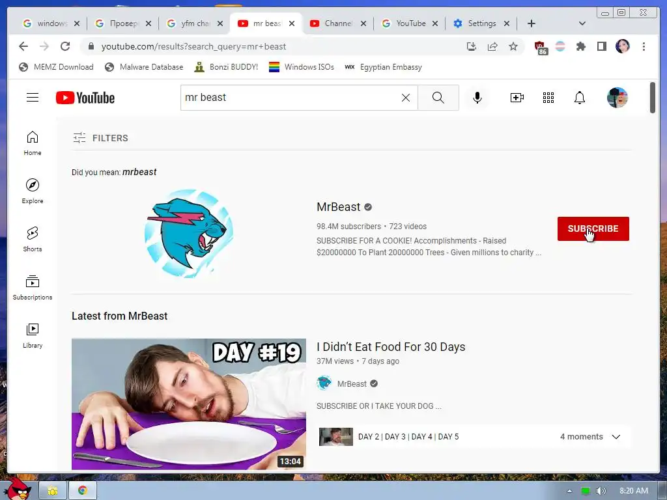Show hidden system tray icons
Image resolution: width=667 pixels, height=500 pixels.
click(x=569, y=491)
